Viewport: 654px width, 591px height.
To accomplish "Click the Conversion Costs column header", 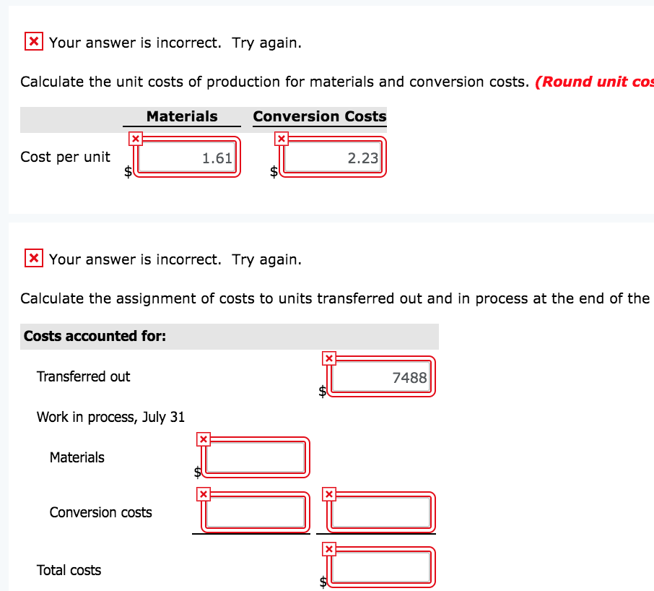I will click(x=319, y=116).
